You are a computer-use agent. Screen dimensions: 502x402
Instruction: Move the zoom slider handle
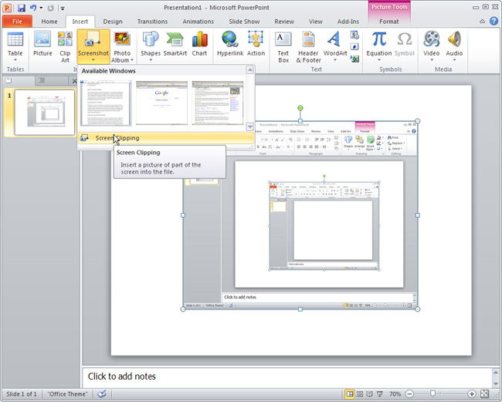tap(432, 394)
